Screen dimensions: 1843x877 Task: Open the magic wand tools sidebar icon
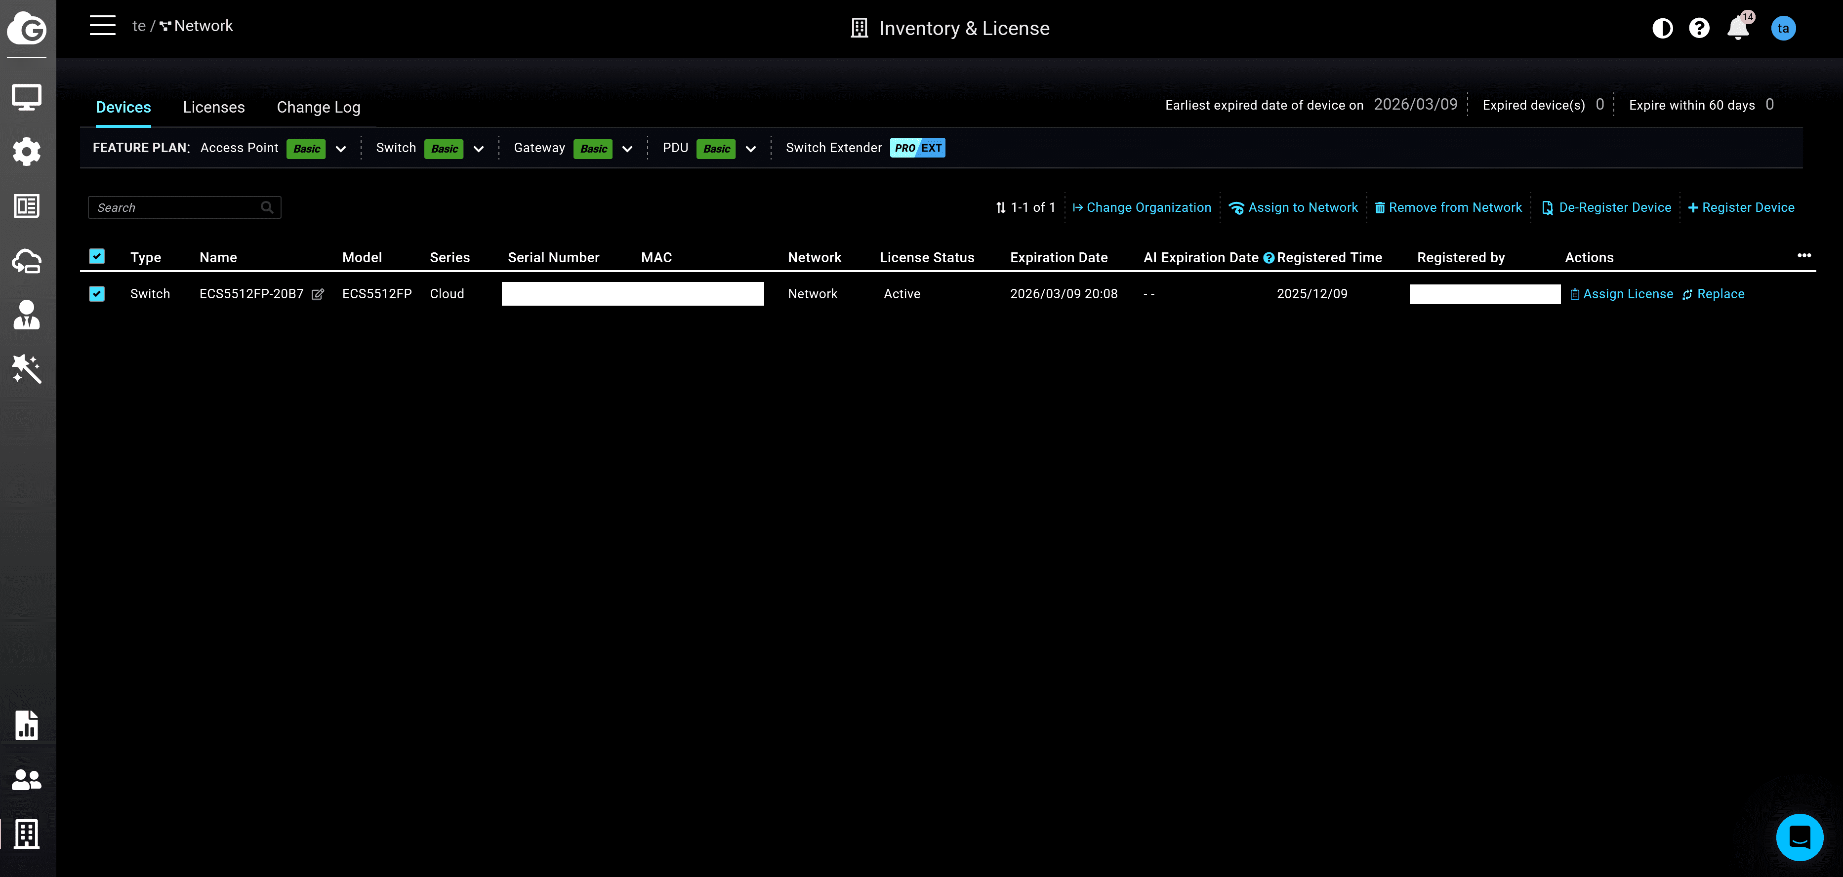pos(27,369)
